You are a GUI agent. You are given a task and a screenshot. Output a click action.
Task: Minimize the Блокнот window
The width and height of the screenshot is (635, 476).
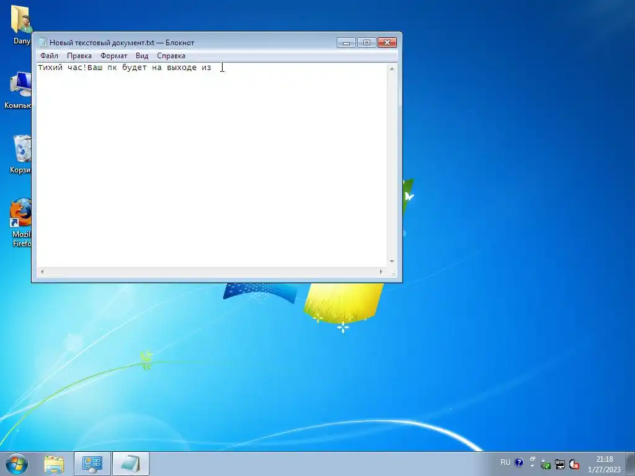click(346, 43)
